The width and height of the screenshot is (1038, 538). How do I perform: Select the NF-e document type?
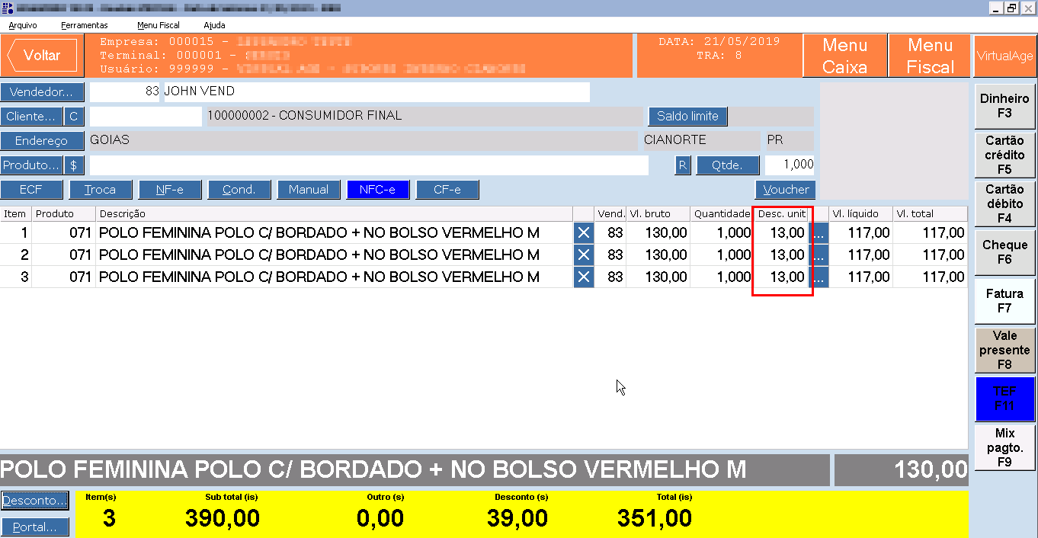tap(170, 190)
